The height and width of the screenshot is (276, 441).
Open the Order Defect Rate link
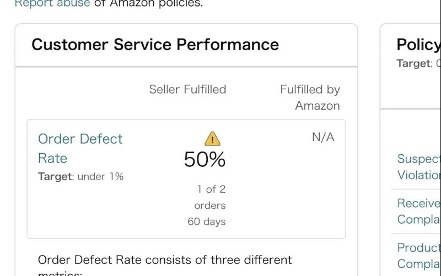click(x=80, y=148)
